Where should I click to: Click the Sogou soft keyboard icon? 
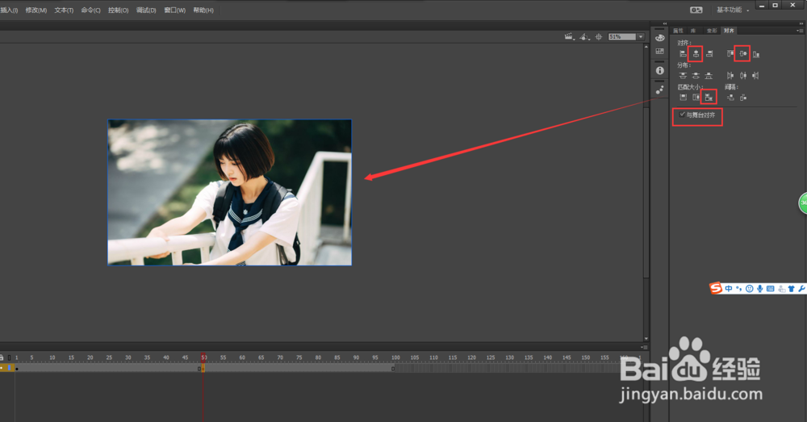(771, 289)
